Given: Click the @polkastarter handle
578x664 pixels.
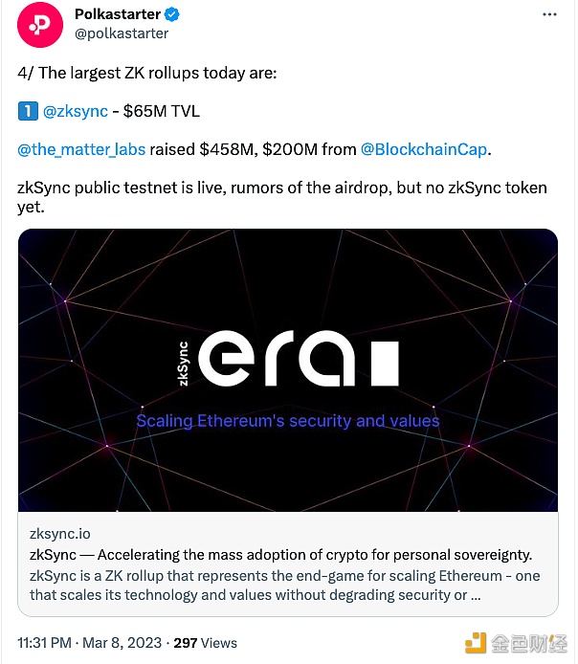Looking at the screenshot, I should [121, 33].
